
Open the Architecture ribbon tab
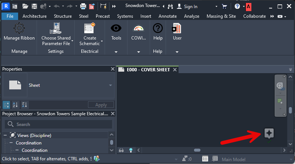(x=34, y=16)
